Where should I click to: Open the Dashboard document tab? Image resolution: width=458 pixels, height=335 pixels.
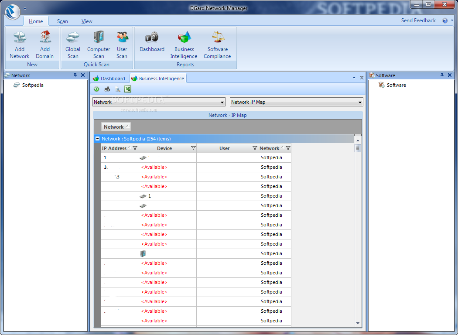tap(109, 78)
